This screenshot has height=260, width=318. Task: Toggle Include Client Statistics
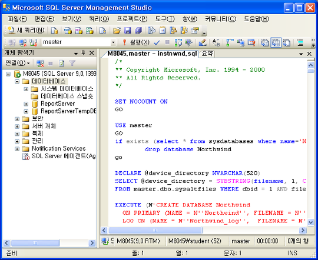[x=240, y=42]
